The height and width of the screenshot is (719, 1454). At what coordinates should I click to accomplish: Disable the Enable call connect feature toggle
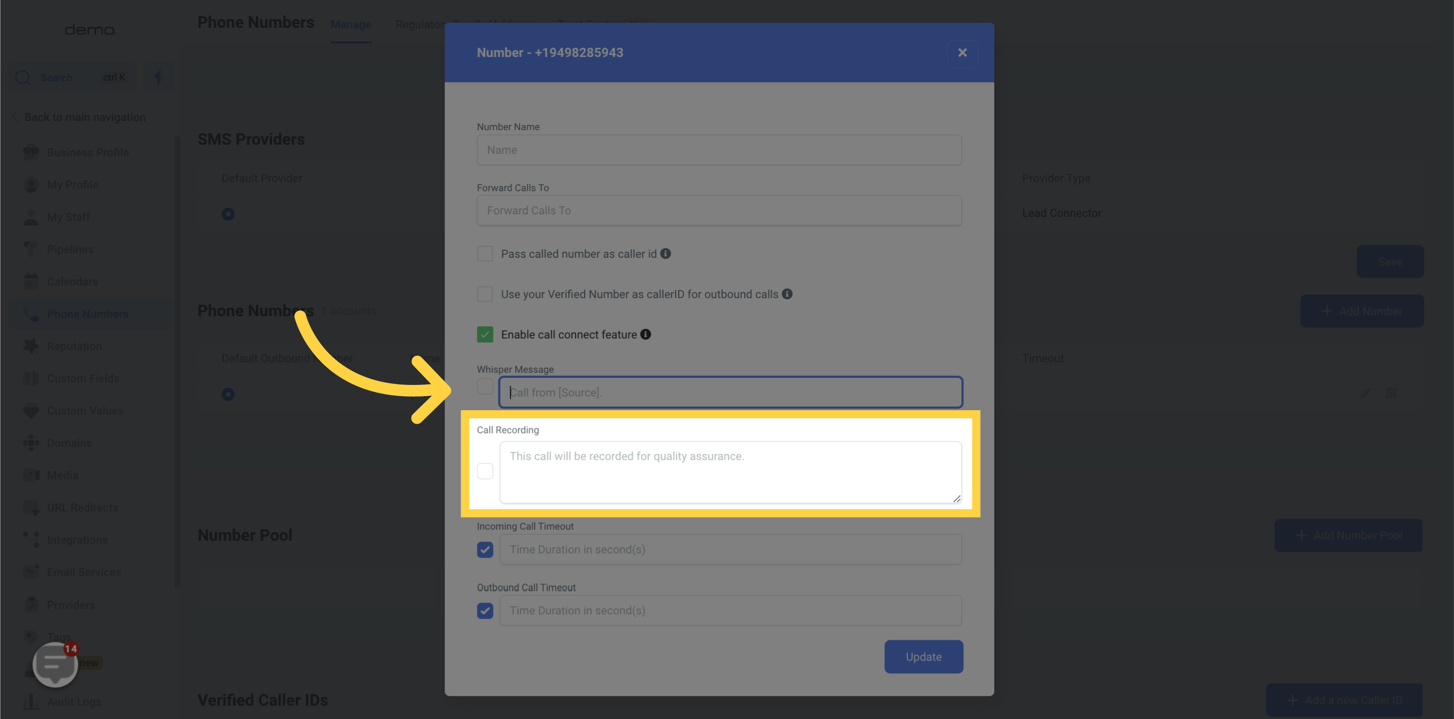485,334
